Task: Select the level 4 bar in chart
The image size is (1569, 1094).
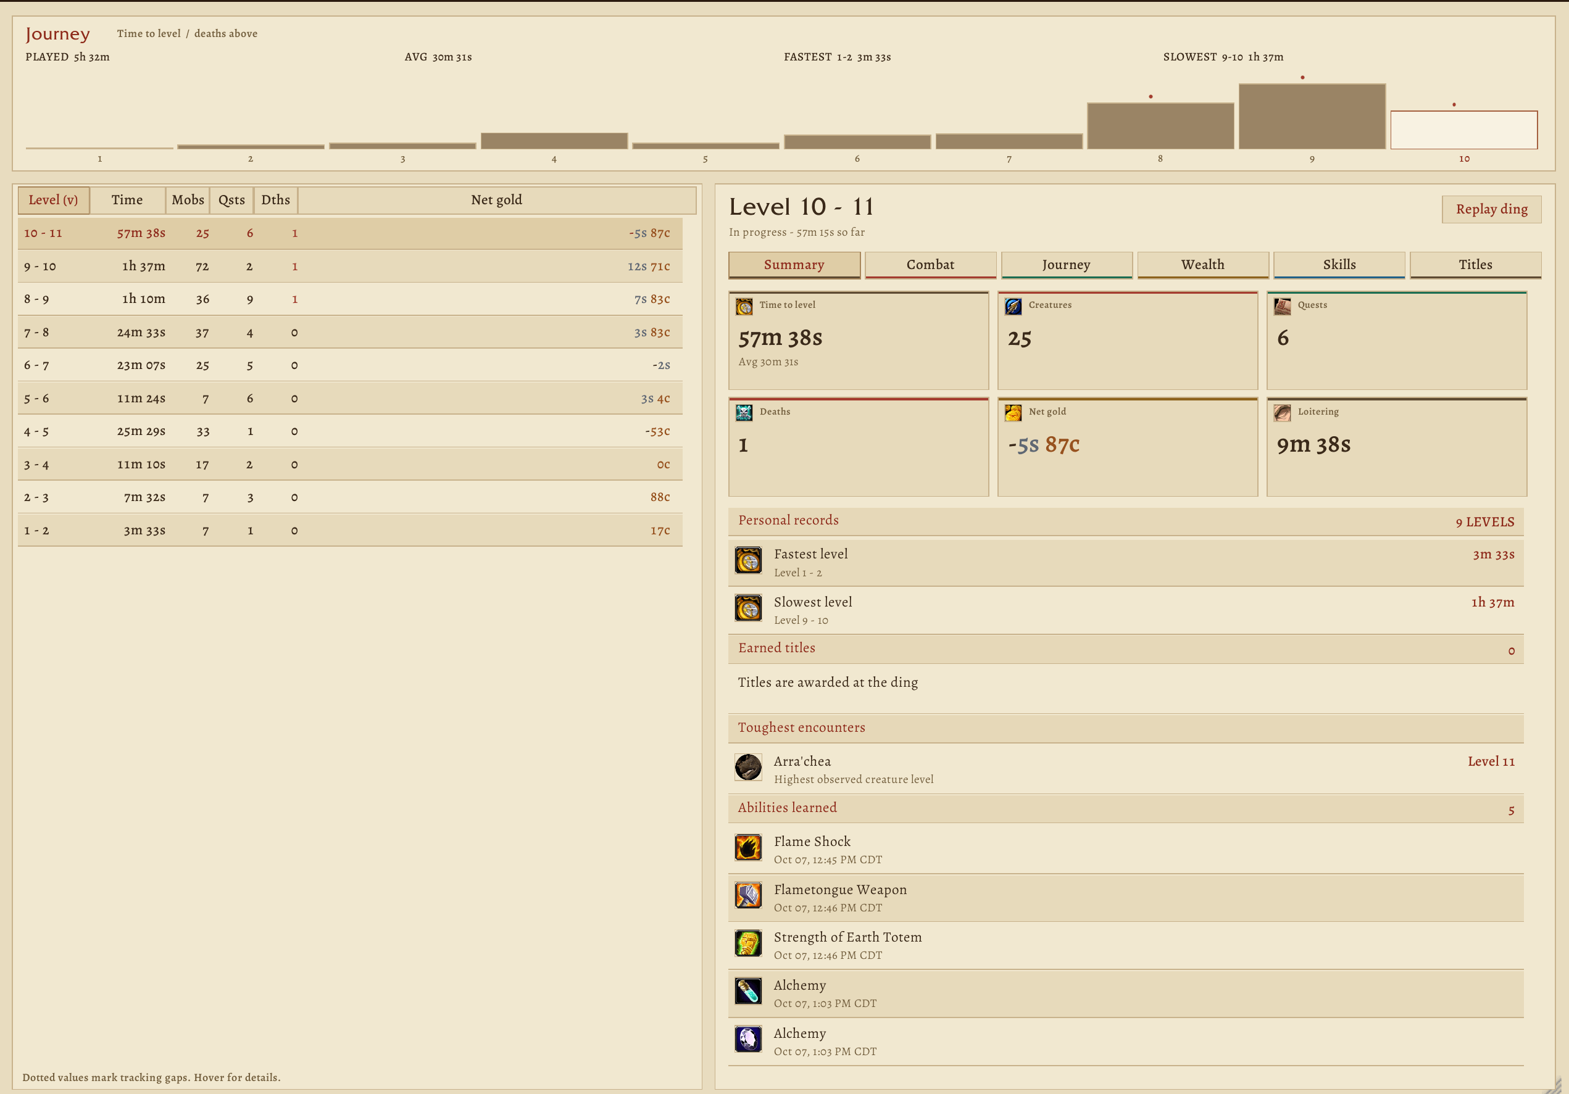Action: 554,141
